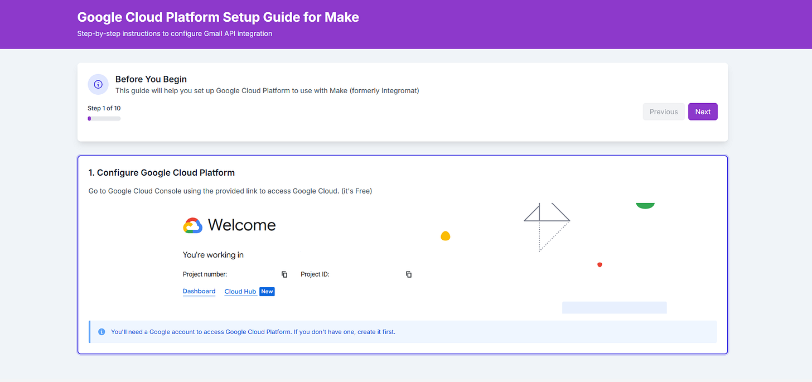Image resolution: width=812 pixels, height=382 pixels.
Task: Click the 'Project number:' label
Action: pos(205,274)
